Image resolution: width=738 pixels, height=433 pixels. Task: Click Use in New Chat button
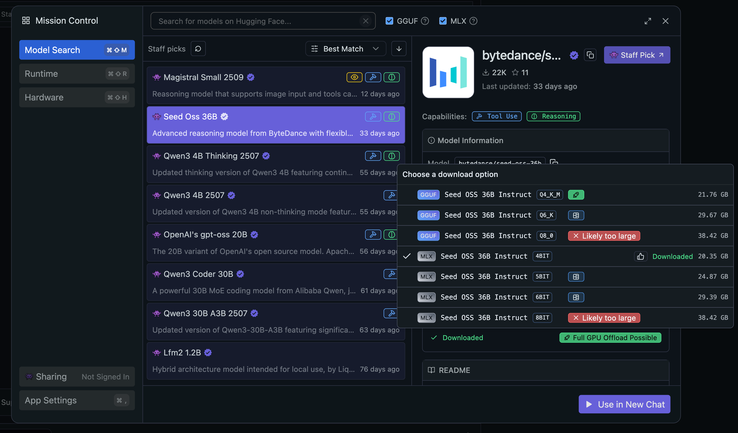coord(624,404)
